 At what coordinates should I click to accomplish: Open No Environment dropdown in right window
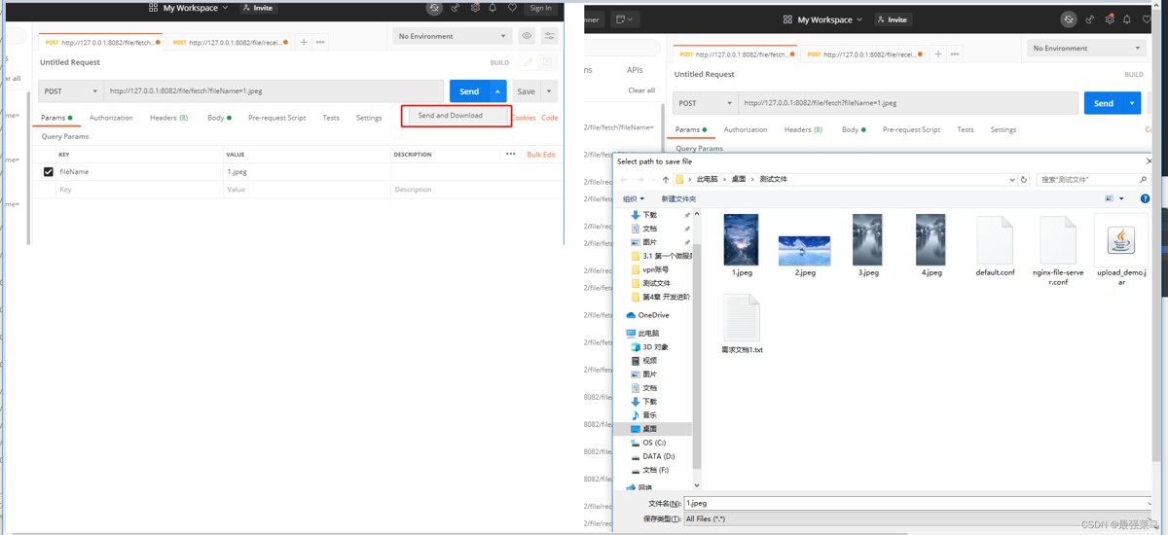pos(1086,48)
